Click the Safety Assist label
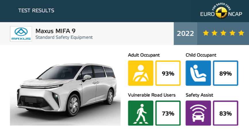249x133 pixels. (x=199, y=95)
